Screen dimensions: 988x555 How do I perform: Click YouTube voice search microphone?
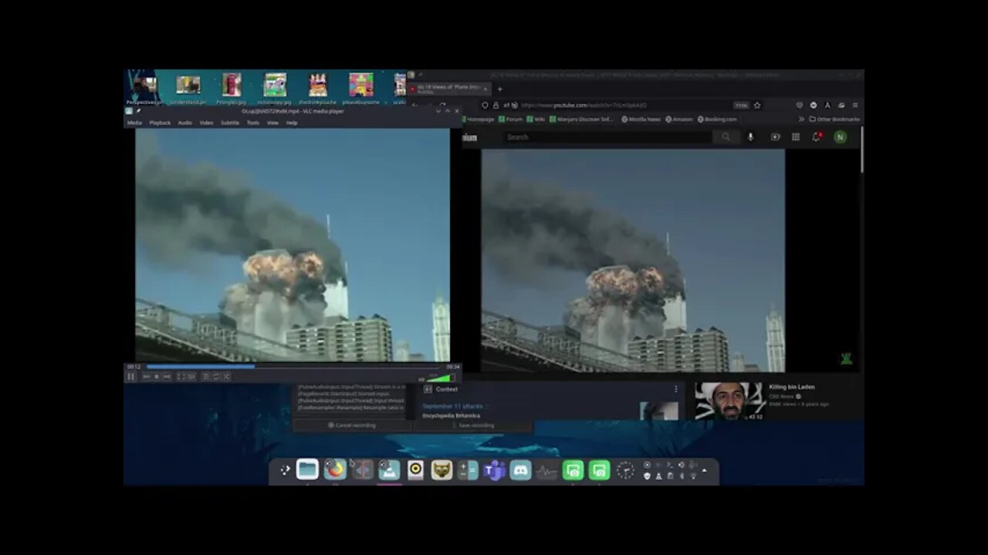click(x=750, y=137)
